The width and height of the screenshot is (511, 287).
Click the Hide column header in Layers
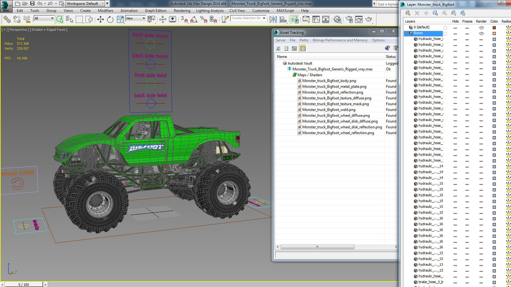click(x=455, y=21)
